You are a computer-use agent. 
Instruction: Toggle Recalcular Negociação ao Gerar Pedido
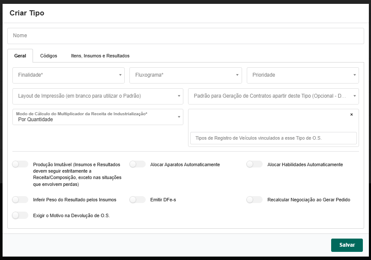254,200
